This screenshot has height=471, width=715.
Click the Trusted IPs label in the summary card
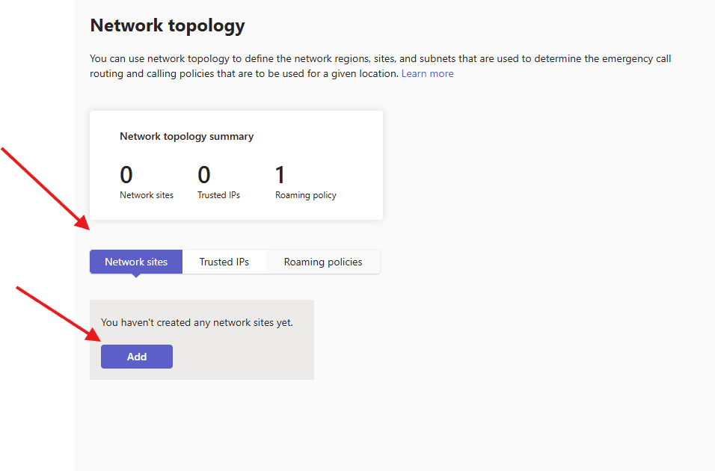click(218, 195)
